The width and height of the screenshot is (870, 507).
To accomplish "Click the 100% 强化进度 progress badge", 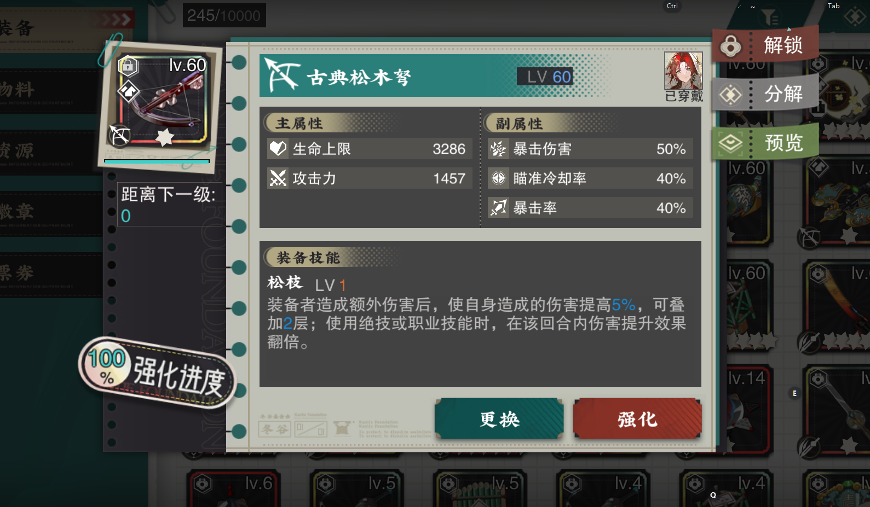I will [x=158, y=372].
